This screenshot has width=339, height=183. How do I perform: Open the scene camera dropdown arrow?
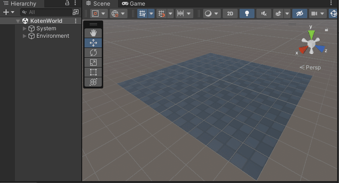pos(322,14)
